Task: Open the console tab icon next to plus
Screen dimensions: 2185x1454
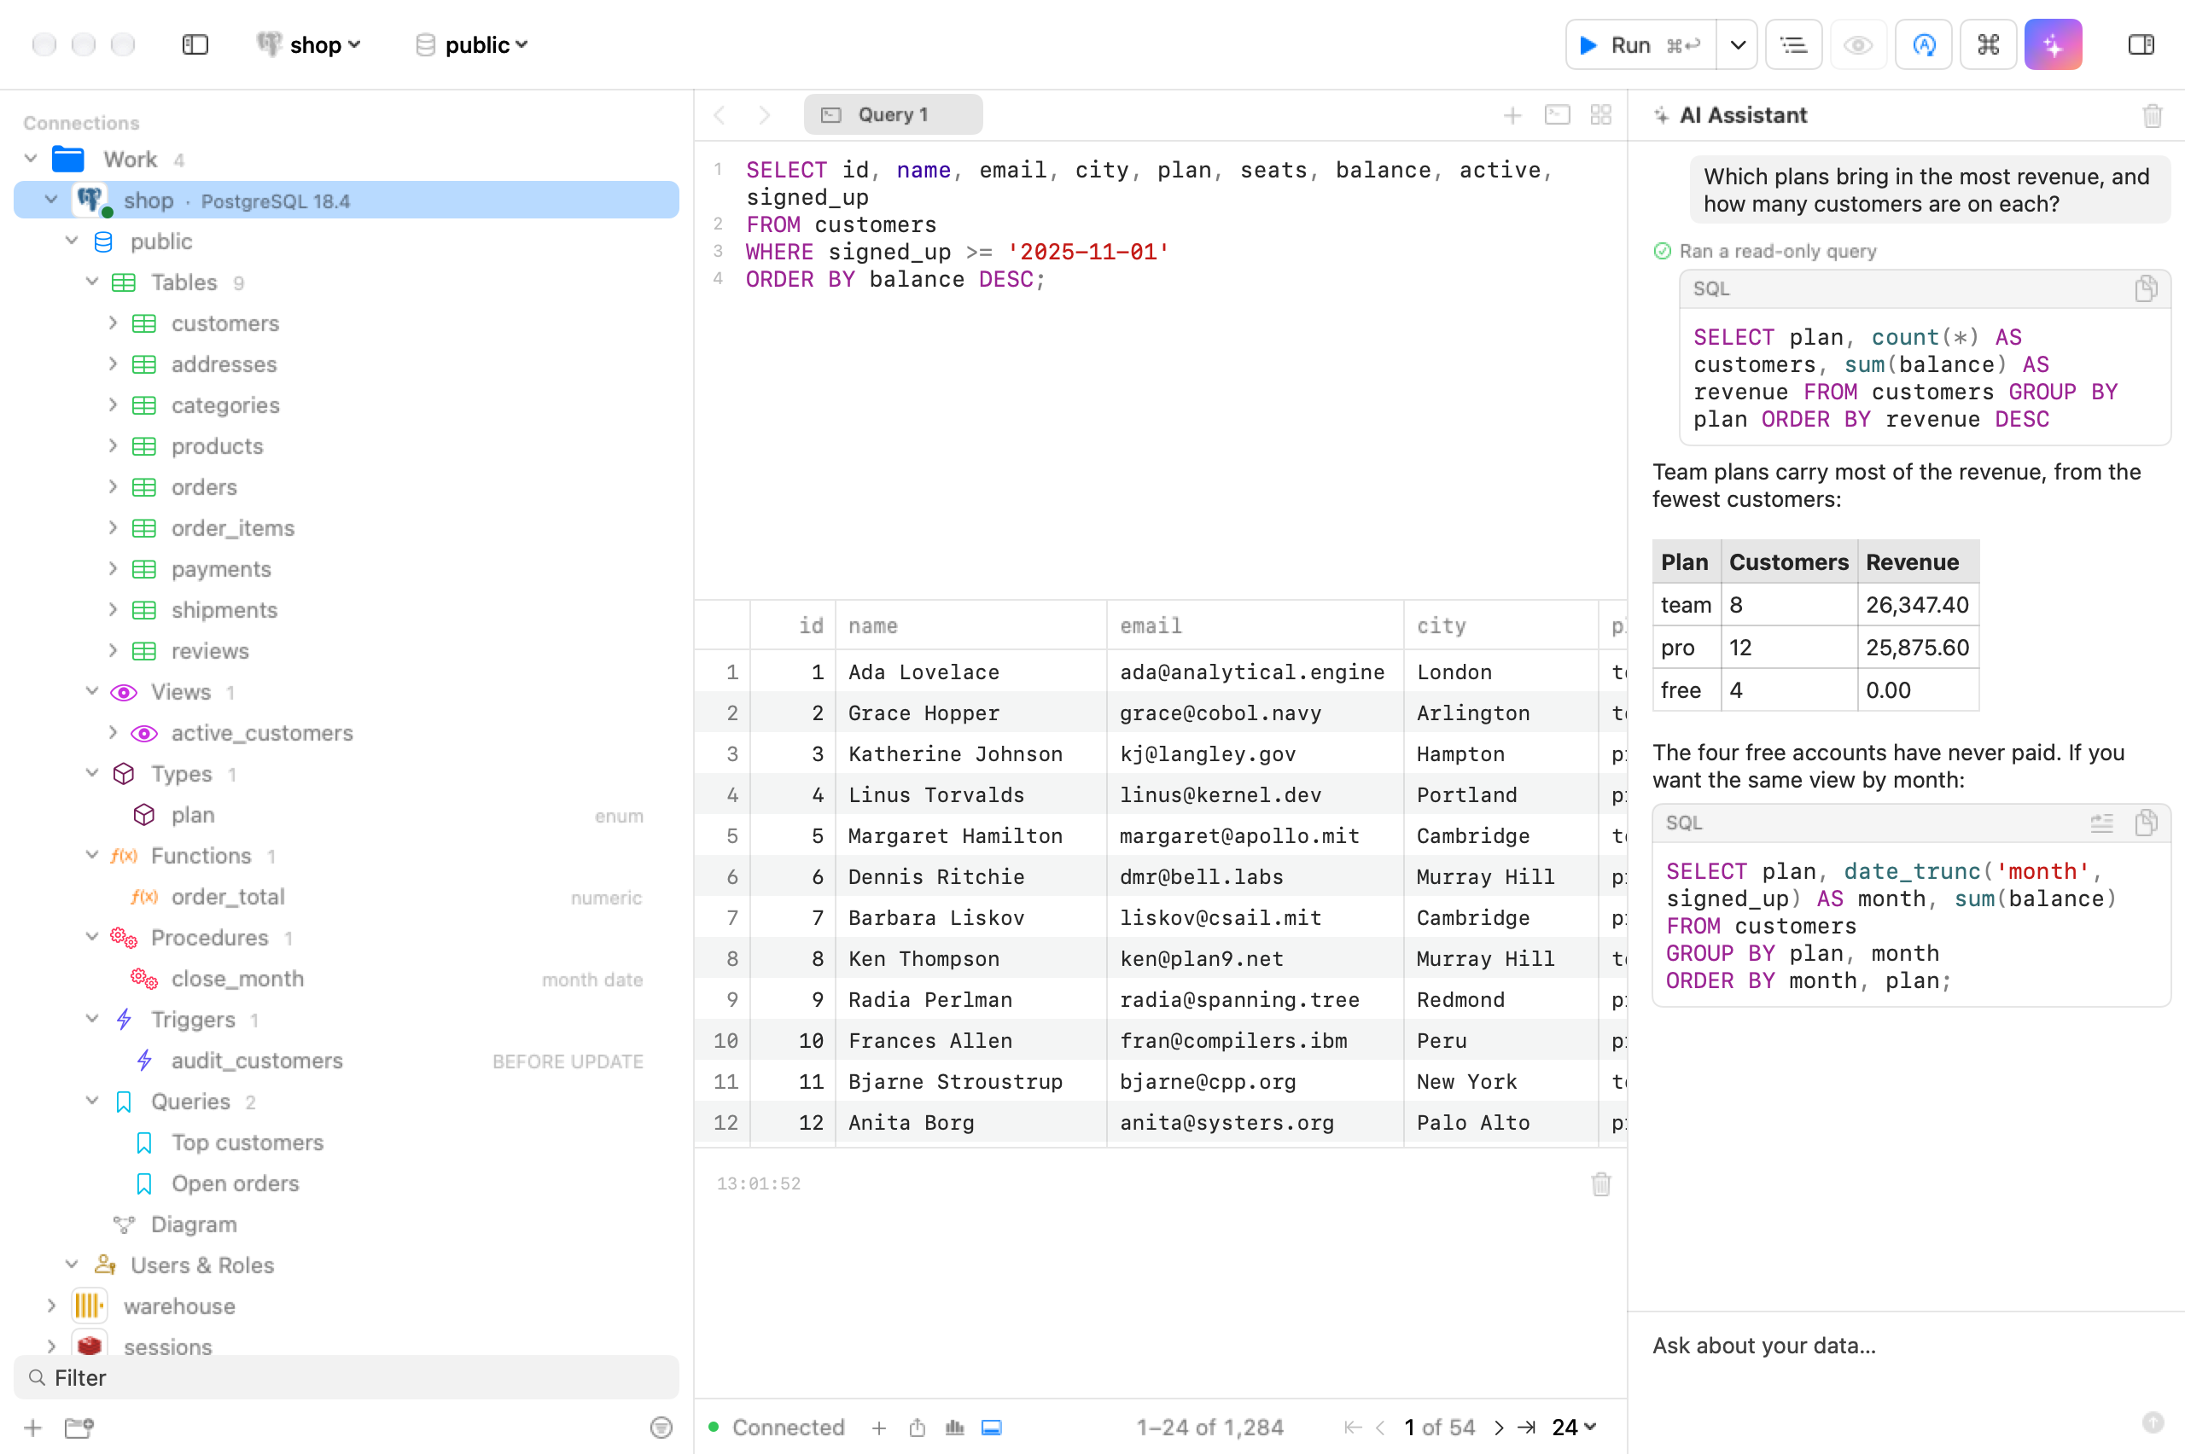Action: (1556, 115)
